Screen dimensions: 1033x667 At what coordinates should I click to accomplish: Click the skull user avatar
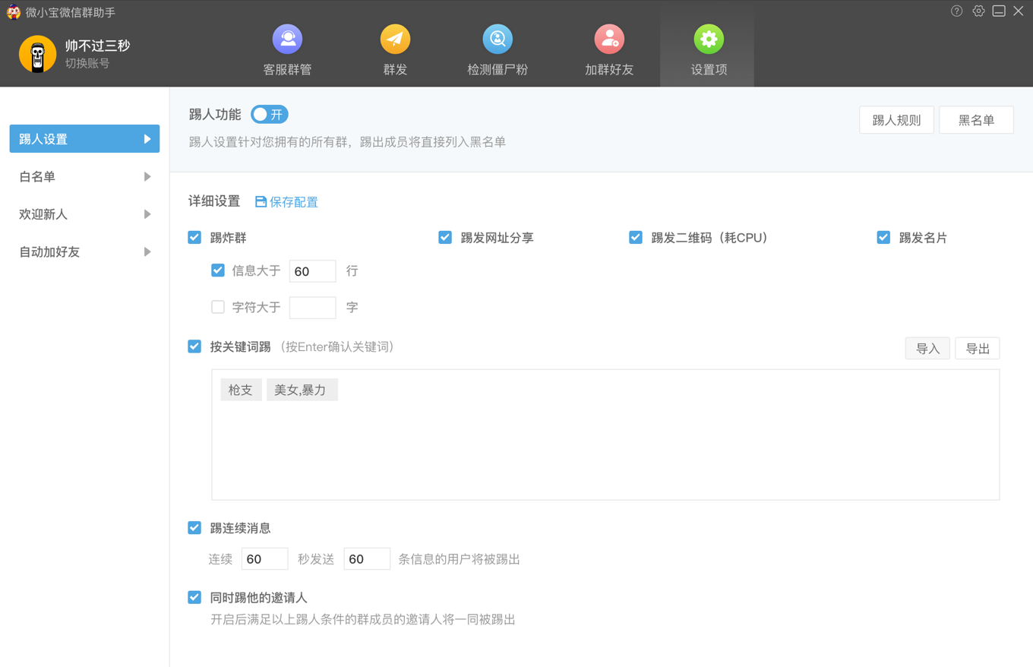pos(38,54)
